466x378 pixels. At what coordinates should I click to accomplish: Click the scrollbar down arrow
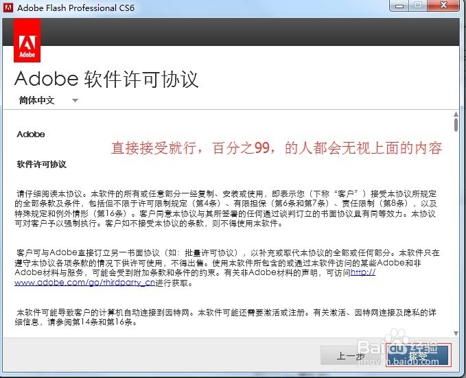click(456, 333)
